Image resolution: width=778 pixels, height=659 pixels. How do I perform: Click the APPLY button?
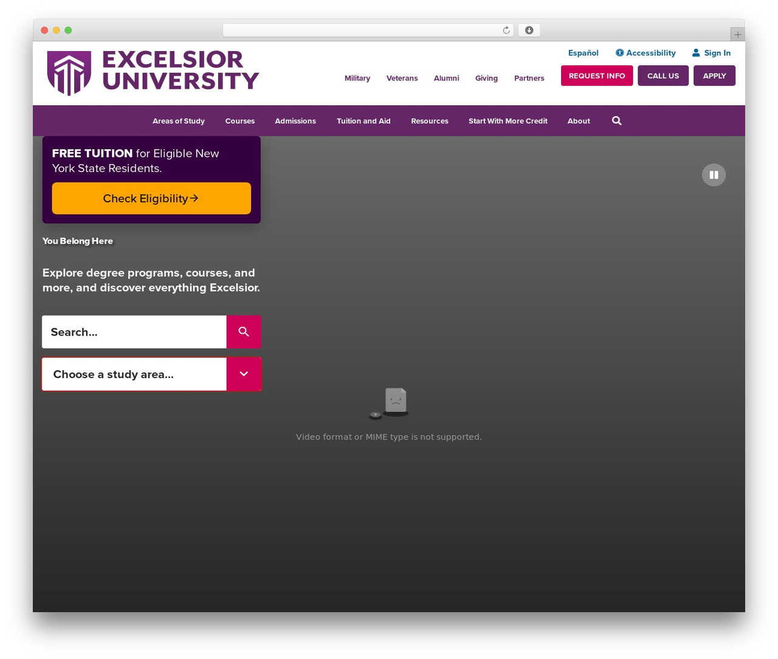pos(714,76)
